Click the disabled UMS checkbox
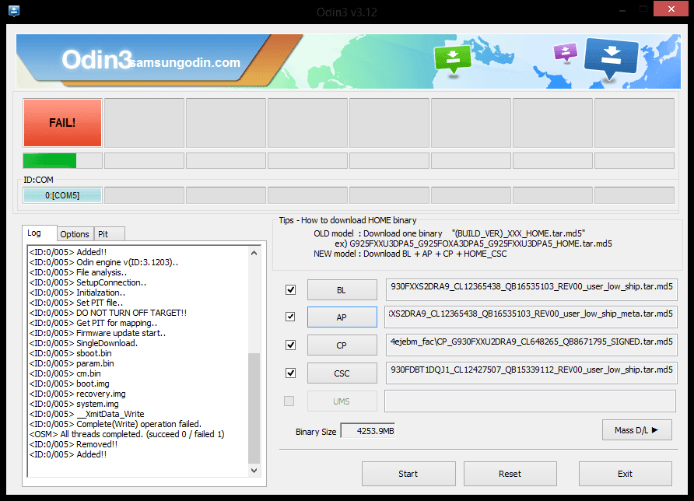The width and height of the screenshot is (694, 501). click(x=289, y=401)
